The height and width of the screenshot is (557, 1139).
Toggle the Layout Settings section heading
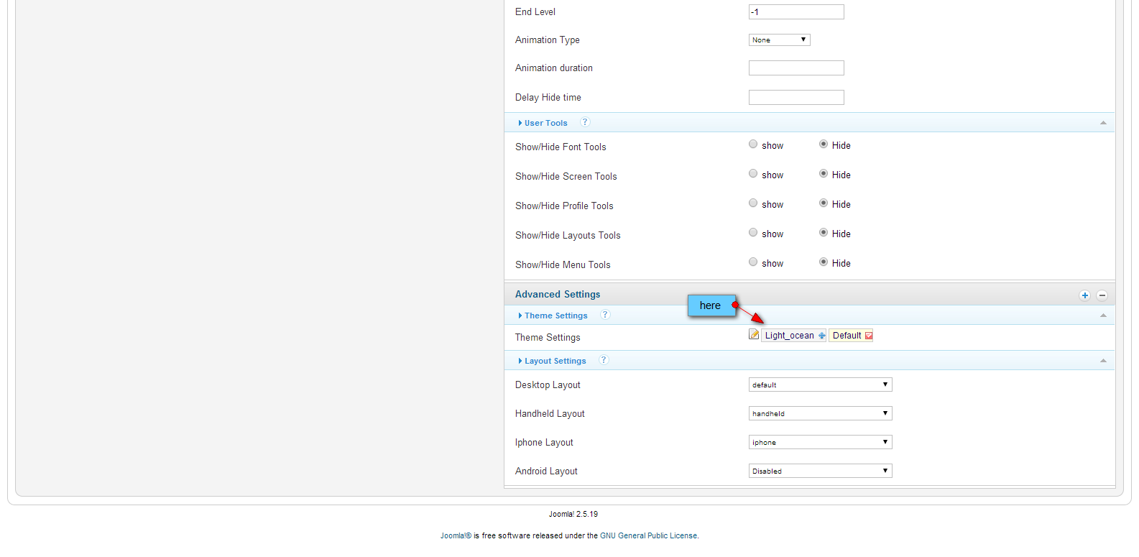click(555, 361)
